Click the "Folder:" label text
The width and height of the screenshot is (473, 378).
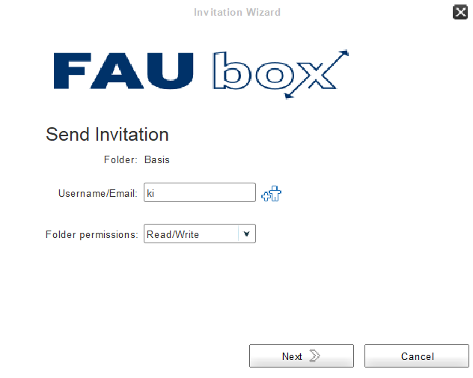[x=120, y=159]
